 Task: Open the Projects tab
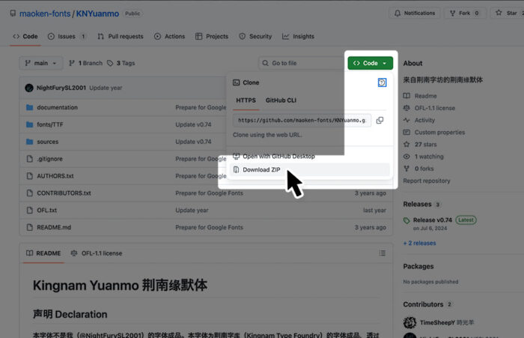point(212,36)
